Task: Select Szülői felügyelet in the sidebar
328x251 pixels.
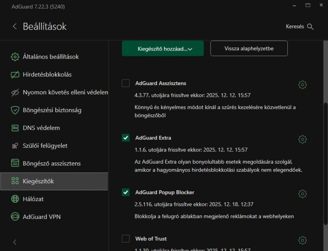Action: pyautogui.click(x=45, y=146)
